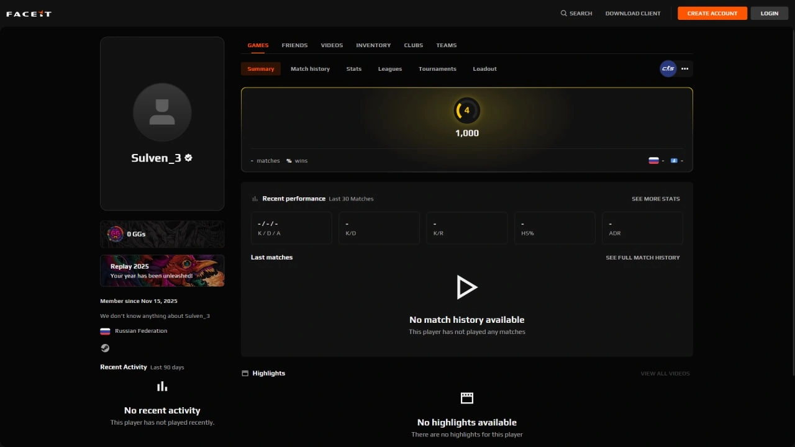Viewport: 795px width, 447px height.
Task: Click the Steam icon under Russian Federation
Action: pos(105,348)
